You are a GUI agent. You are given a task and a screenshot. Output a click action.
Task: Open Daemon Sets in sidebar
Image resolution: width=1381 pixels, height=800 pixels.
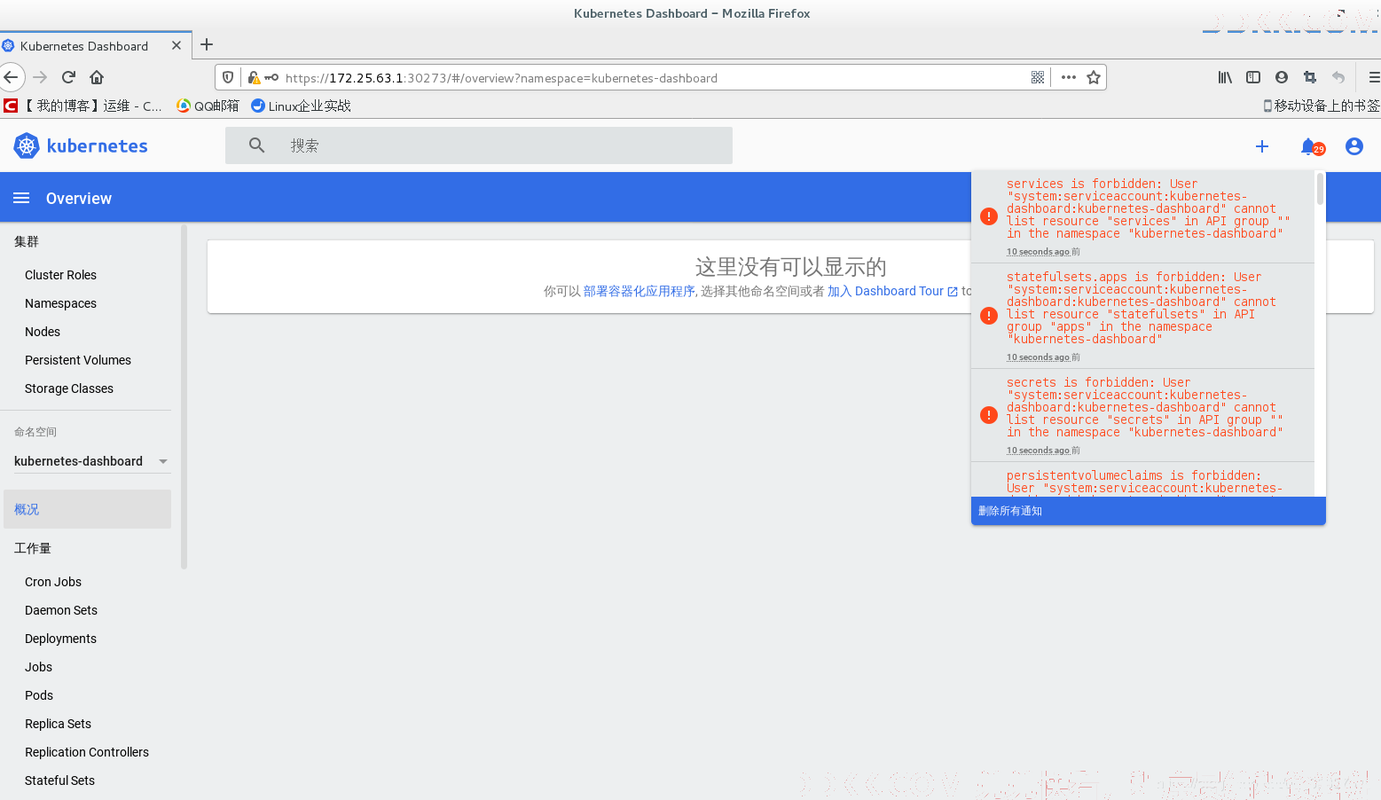point(61,610)
